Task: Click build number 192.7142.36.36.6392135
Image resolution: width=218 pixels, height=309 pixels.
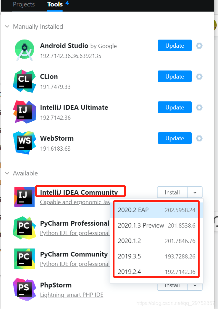Action: tap(71, 56)
